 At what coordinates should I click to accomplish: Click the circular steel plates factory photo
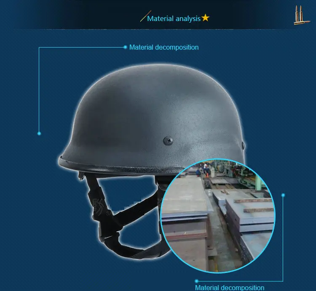[x=218, y=215]
